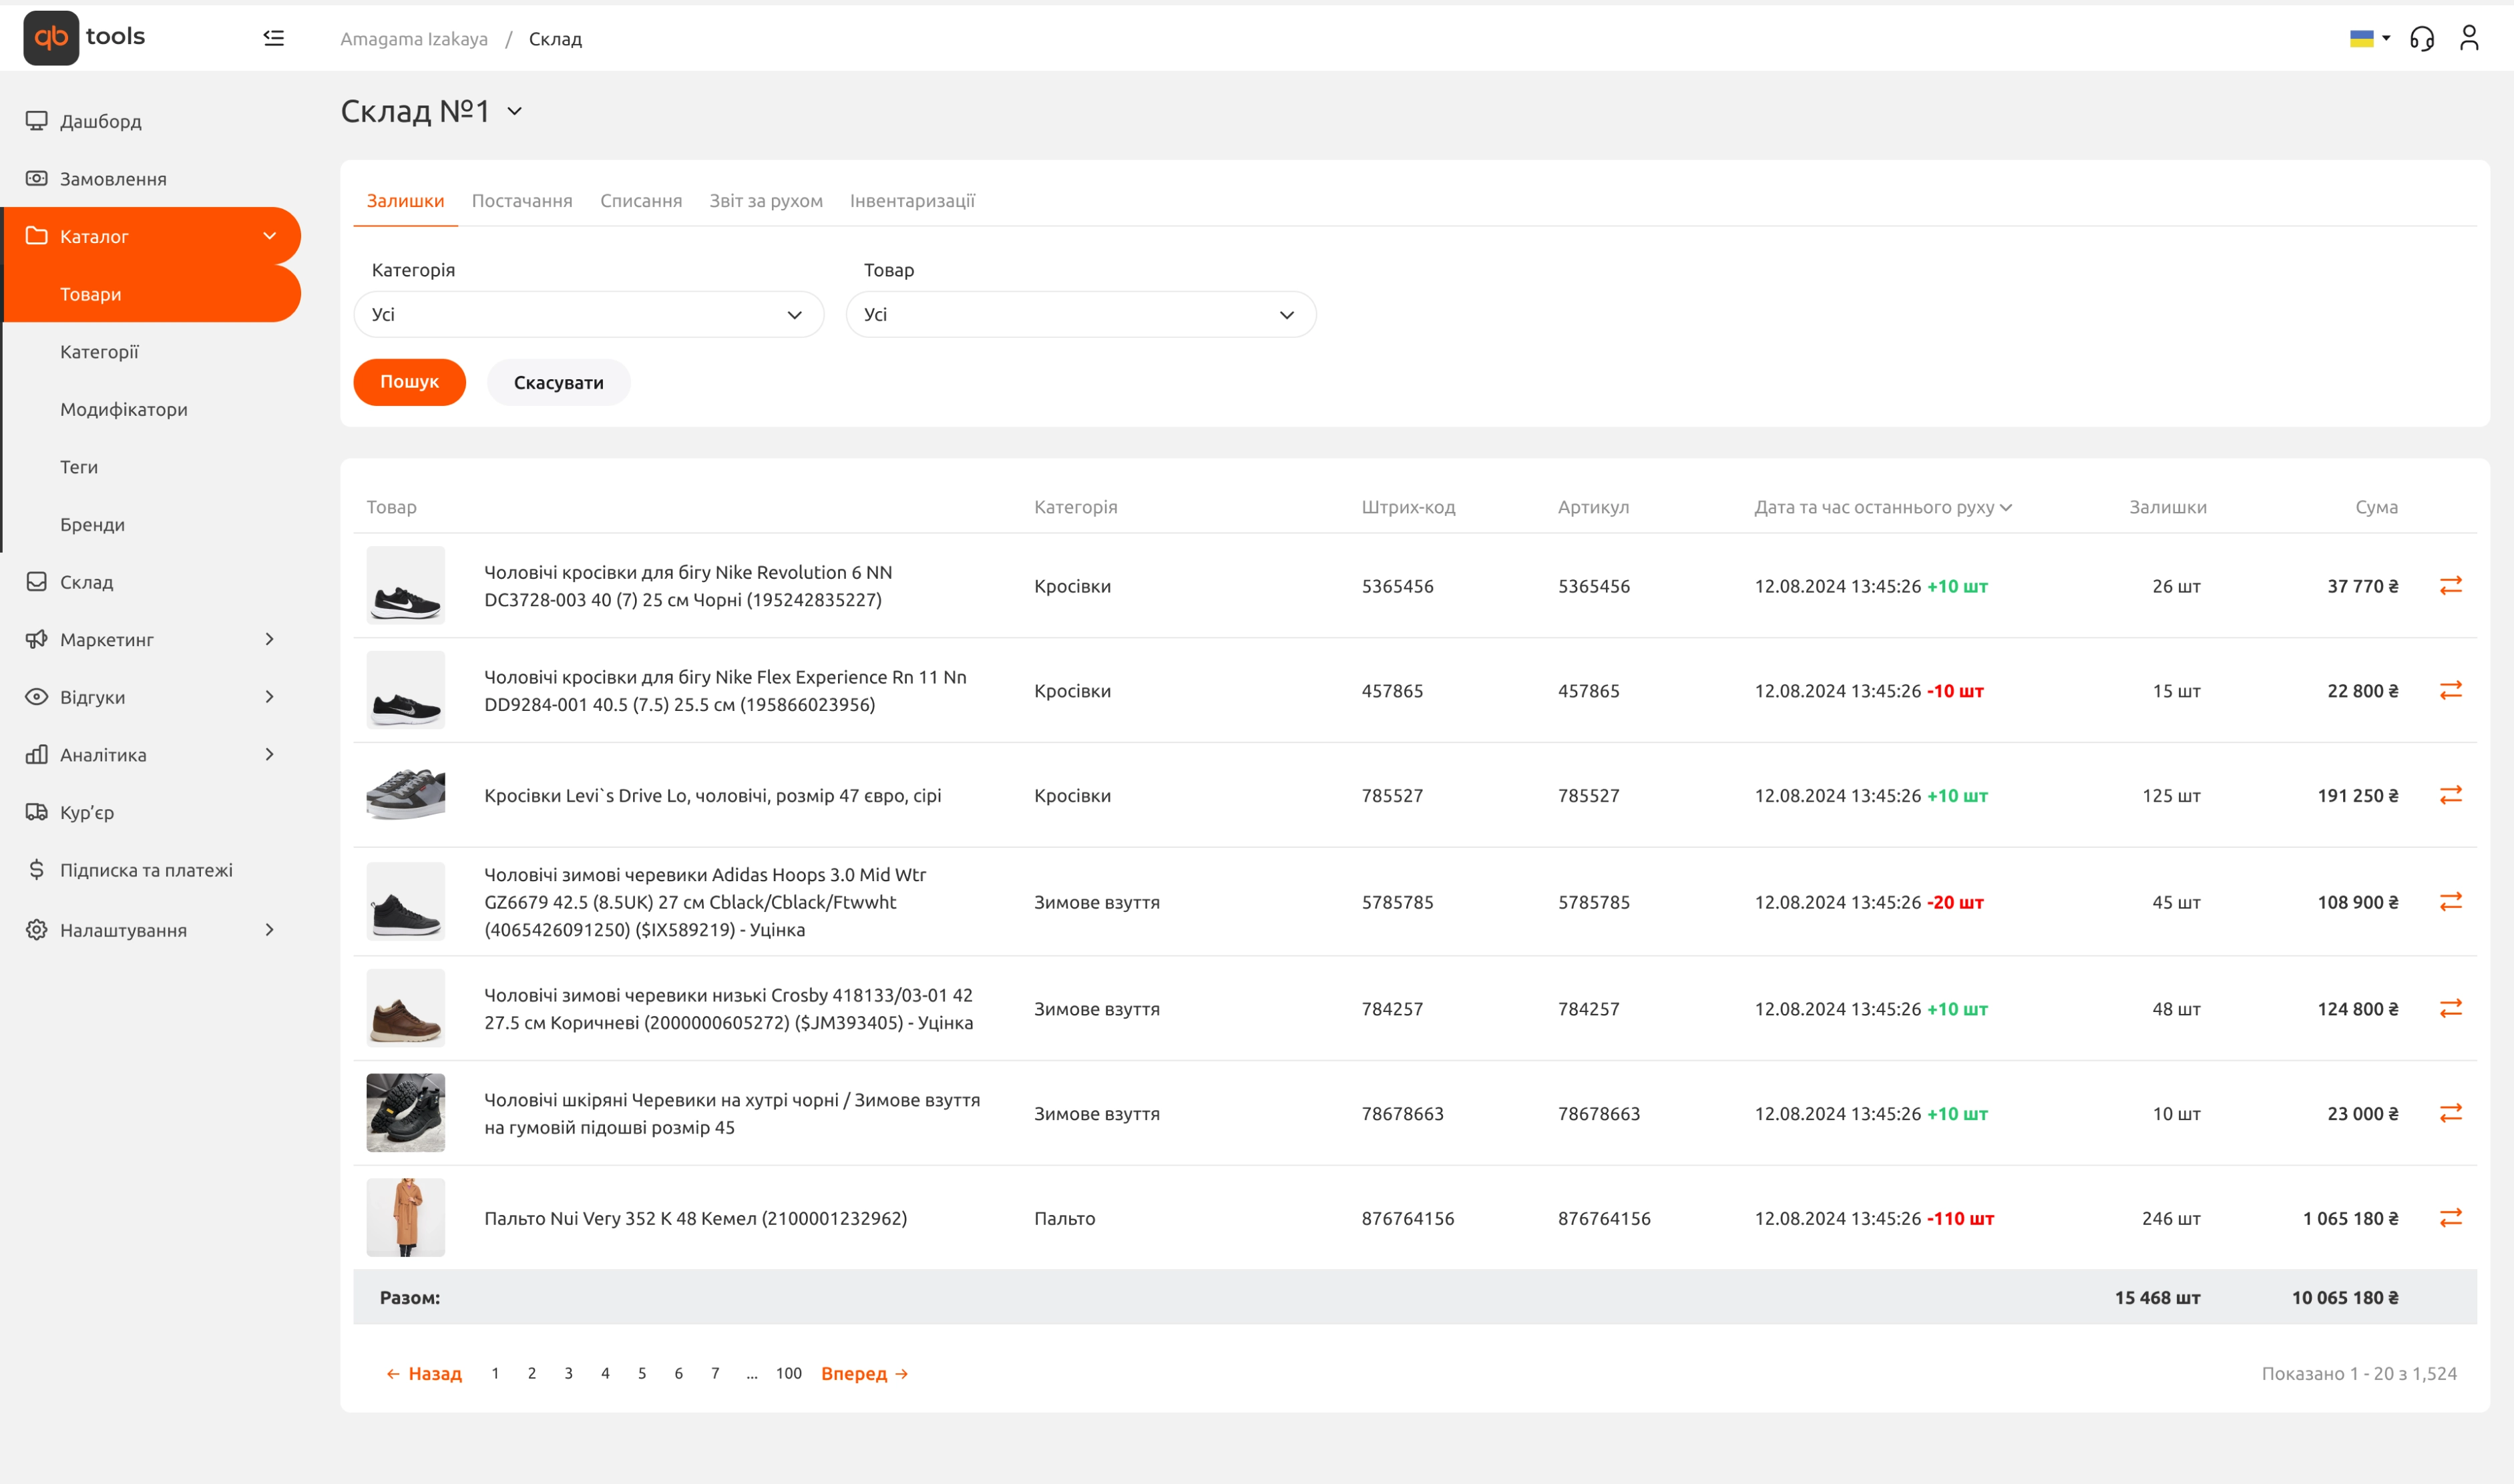The image size is (2514, 1484).
Task: Switch to the Постачання tab
Action: (522, 201)
